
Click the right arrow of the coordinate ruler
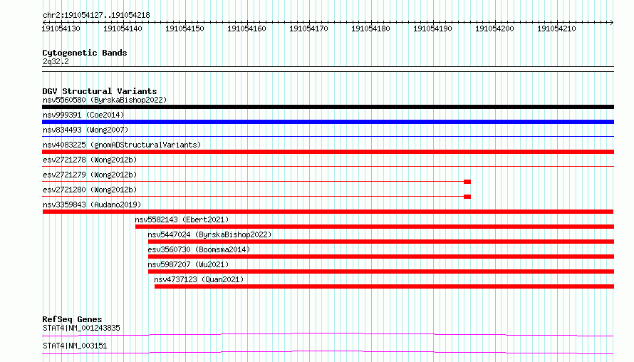[612, 22]
